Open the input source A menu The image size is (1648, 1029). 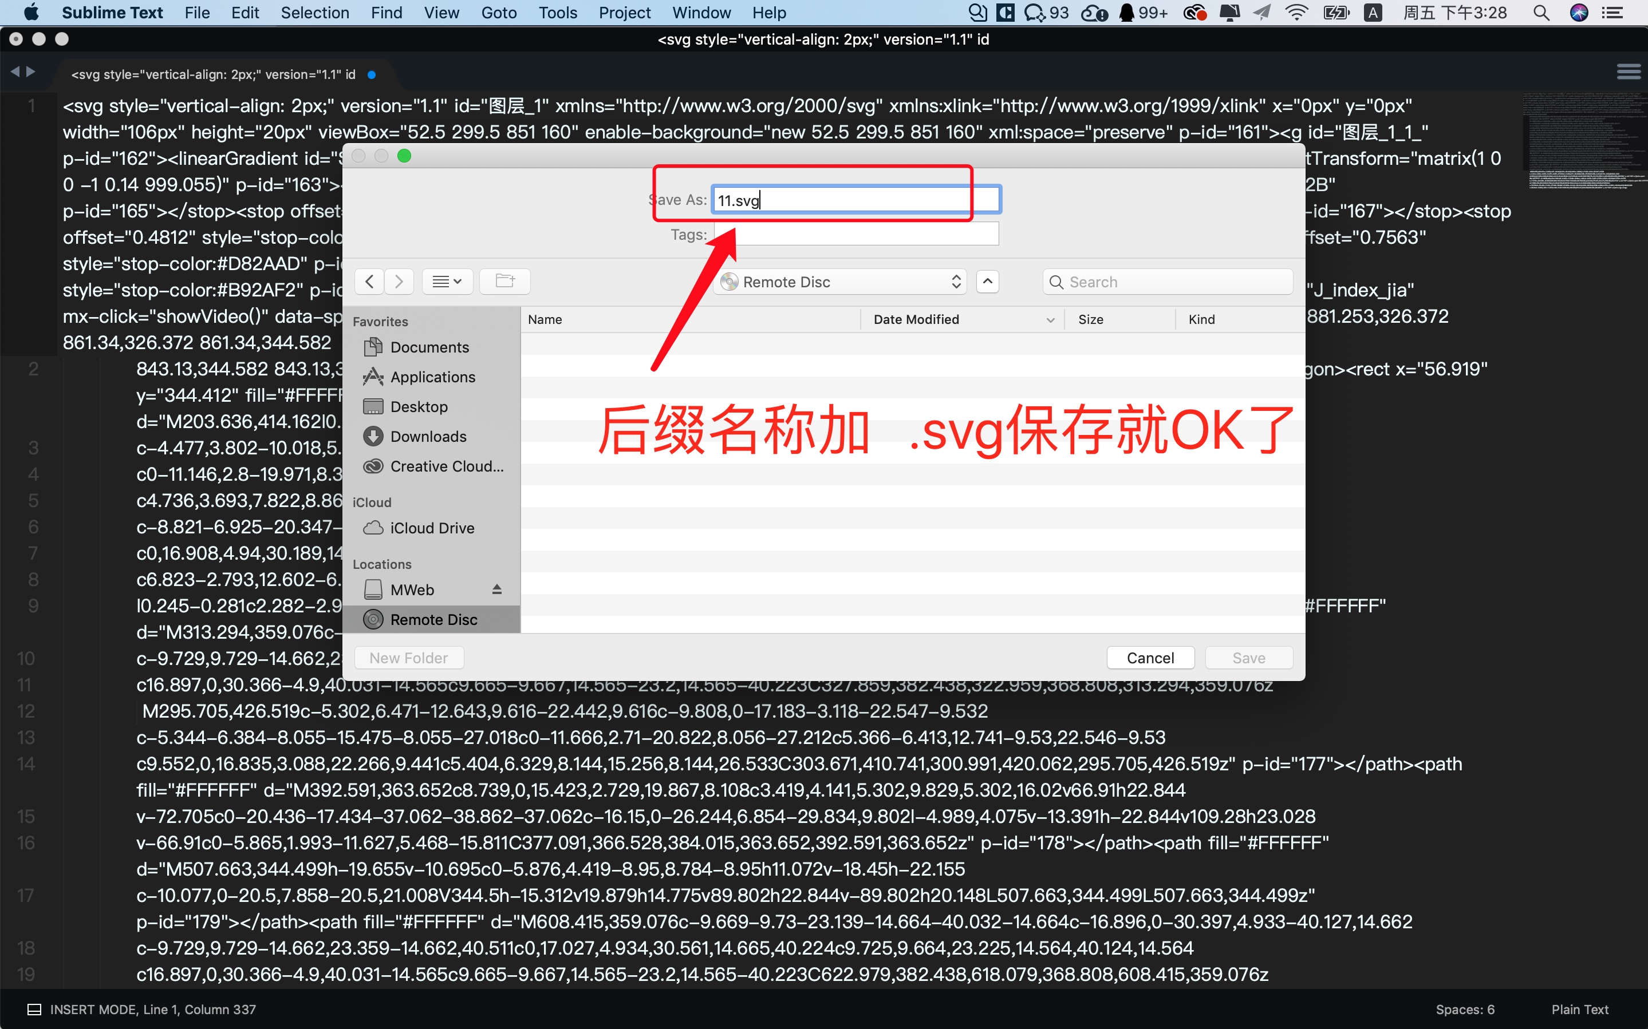click(1373, 13)
